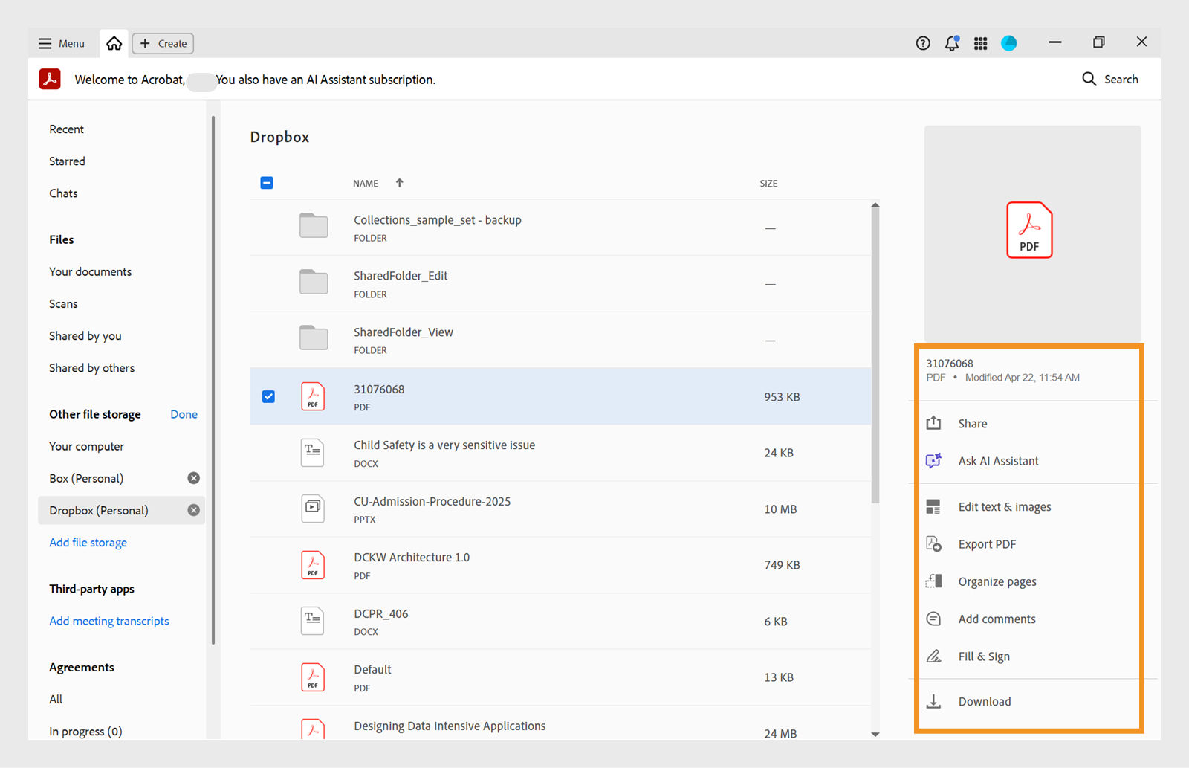Remove Dropbox (Personal) storage connection
Screen dimensions: 1189x768
click(194, 510)
